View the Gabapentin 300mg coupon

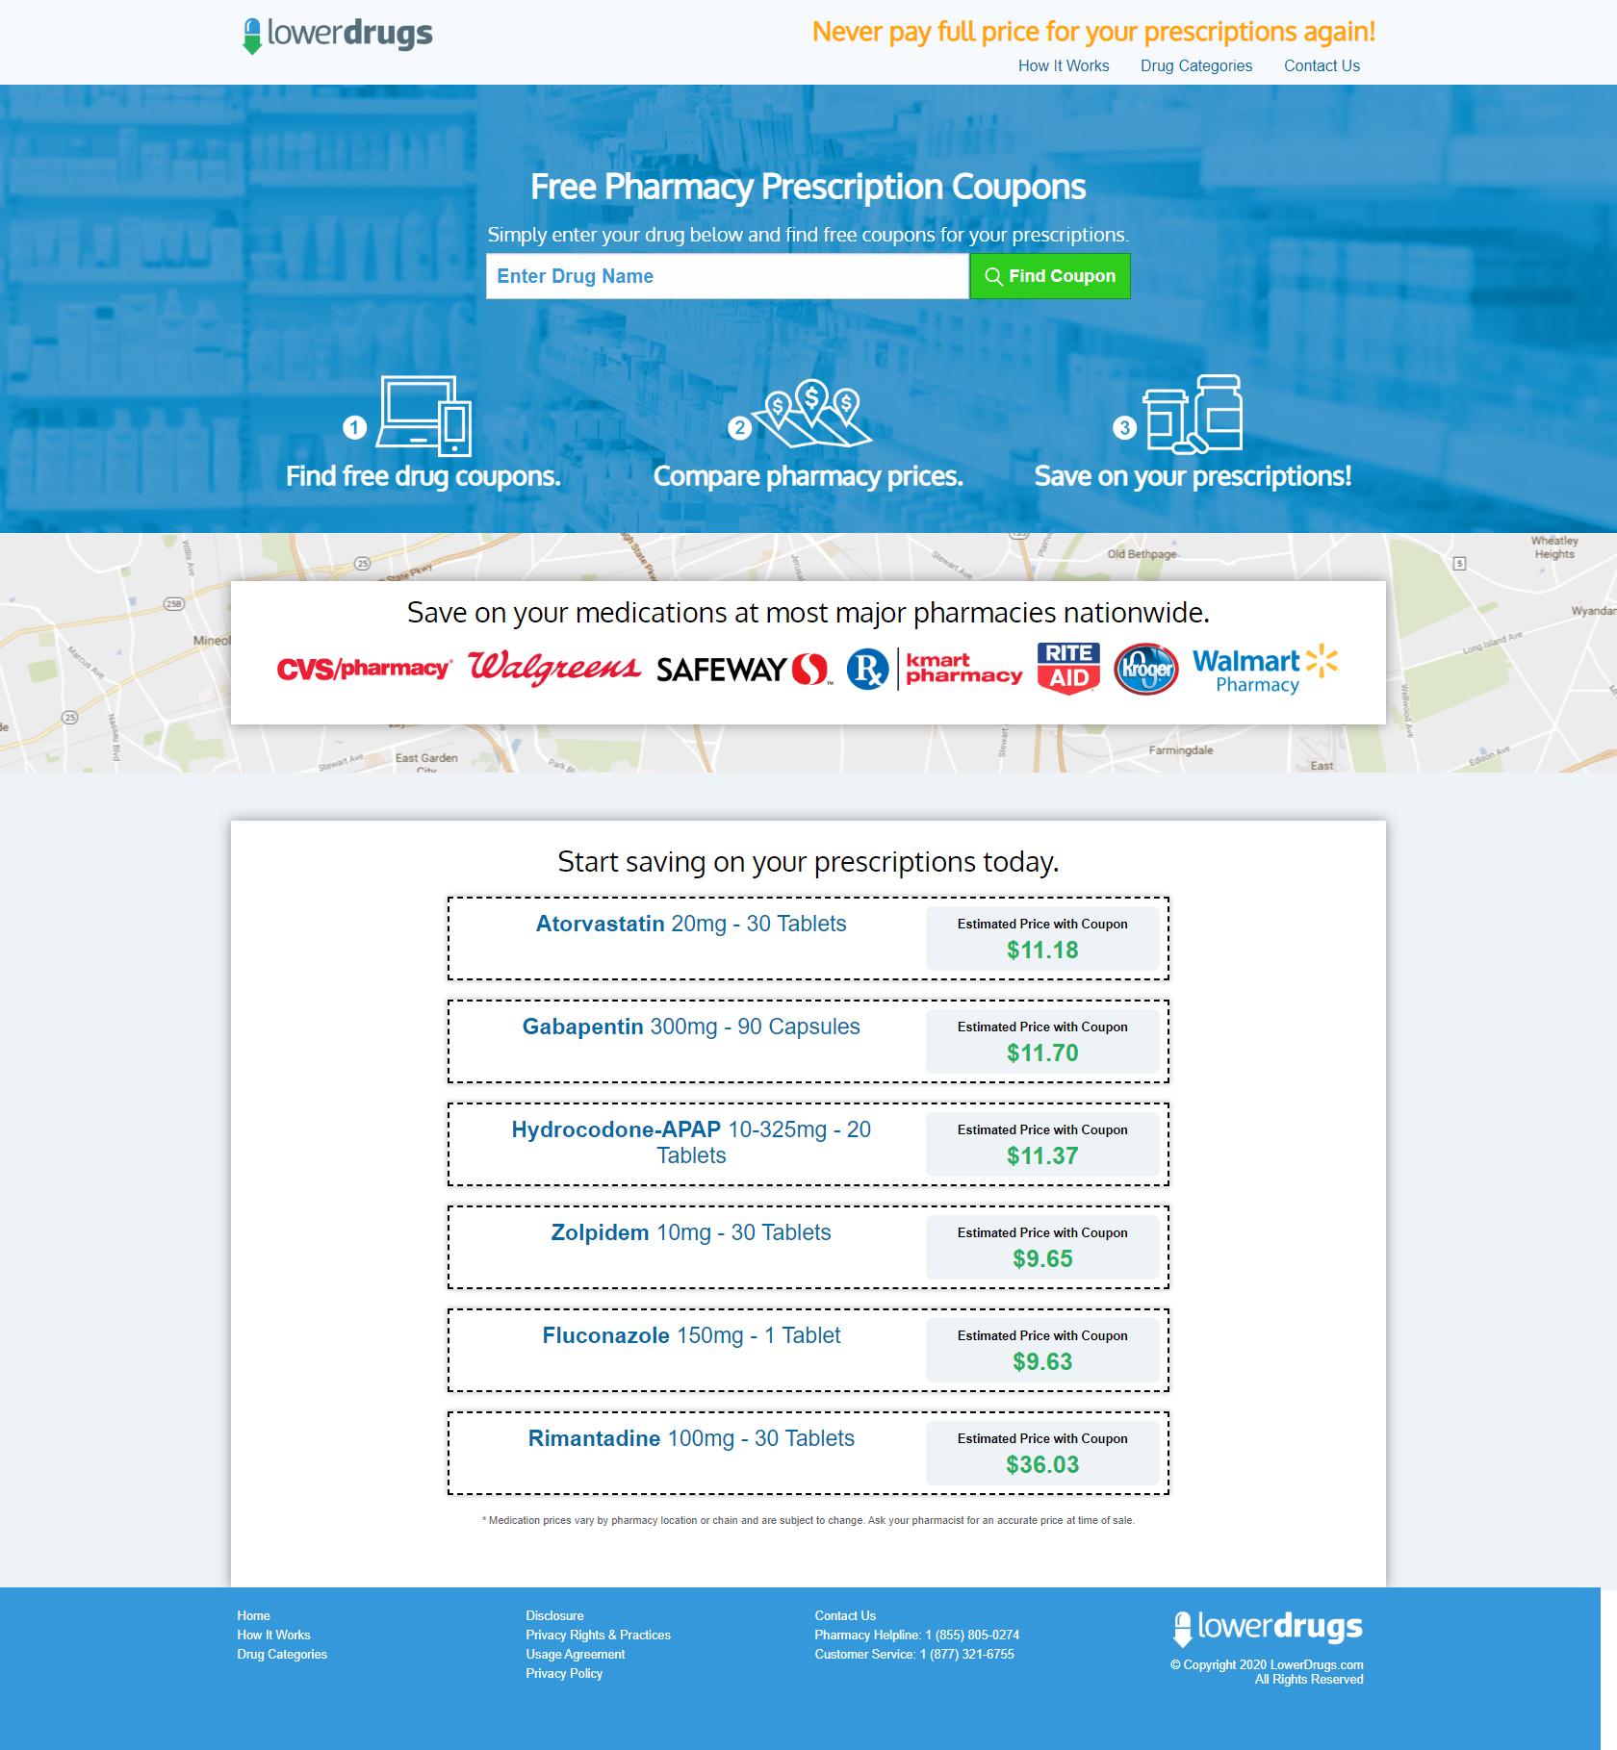point(691,1027)
